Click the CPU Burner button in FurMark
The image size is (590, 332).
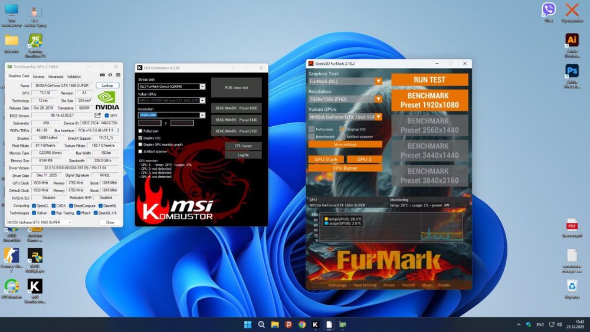point(345,168)
